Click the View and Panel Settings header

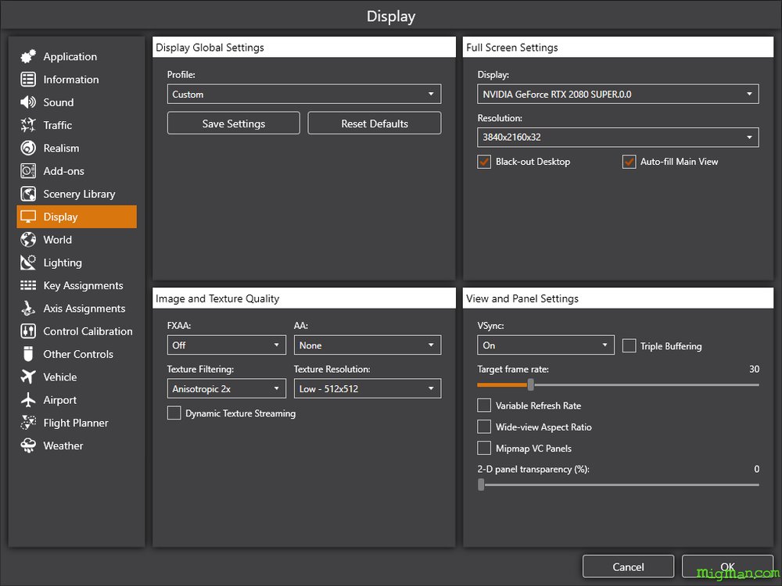[618, 298]
